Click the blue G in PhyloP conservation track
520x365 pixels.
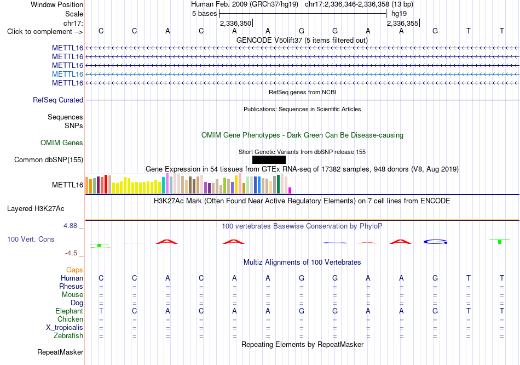[436, 242]
